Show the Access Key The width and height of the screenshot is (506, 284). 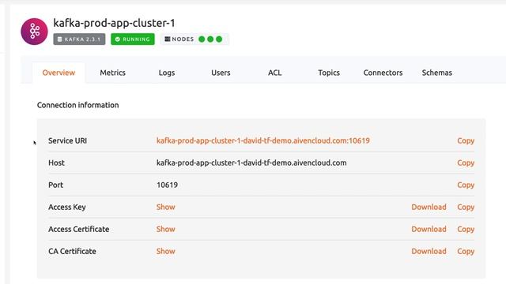tap(166, 207)
